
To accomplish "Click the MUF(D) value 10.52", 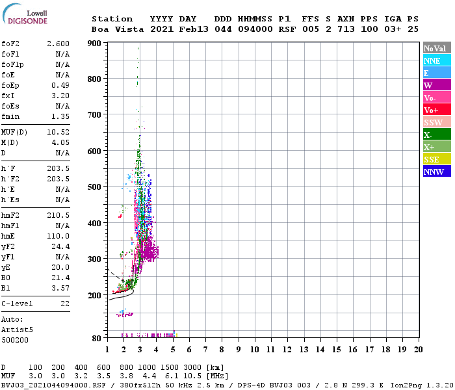I will click(58, 132).
